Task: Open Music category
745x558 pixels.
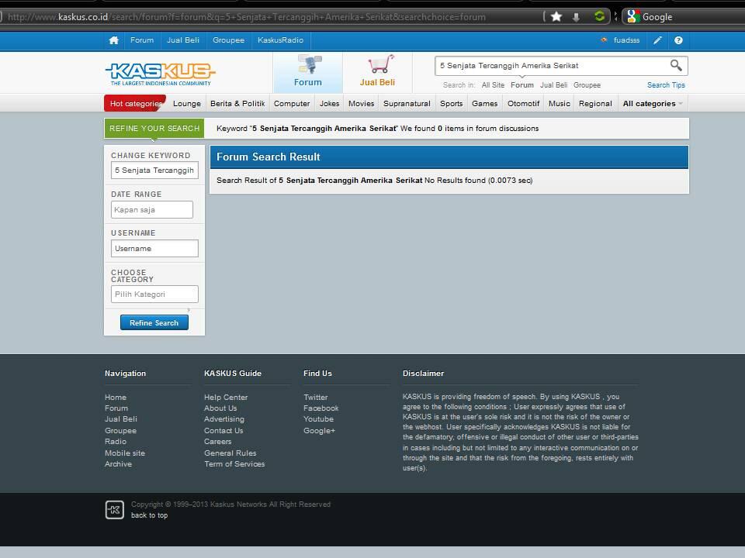Action: coord(560,103)
